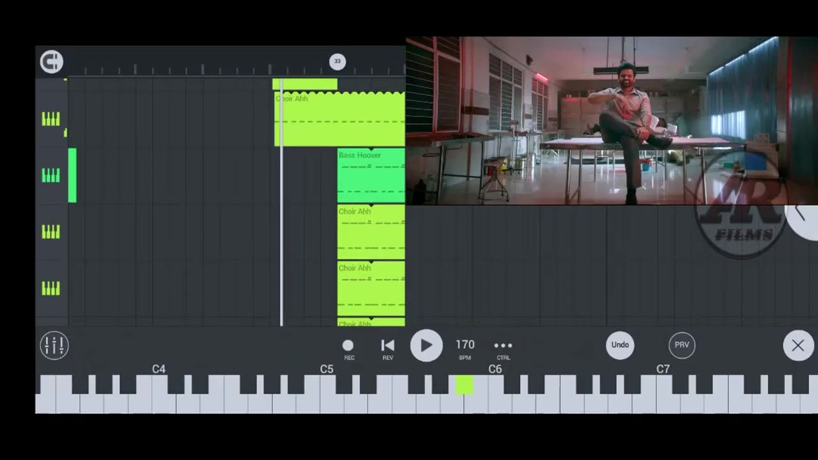This screenshot has width=818, height=460.
Task: Start recording with the REC button
Action: tap(348, 349)
